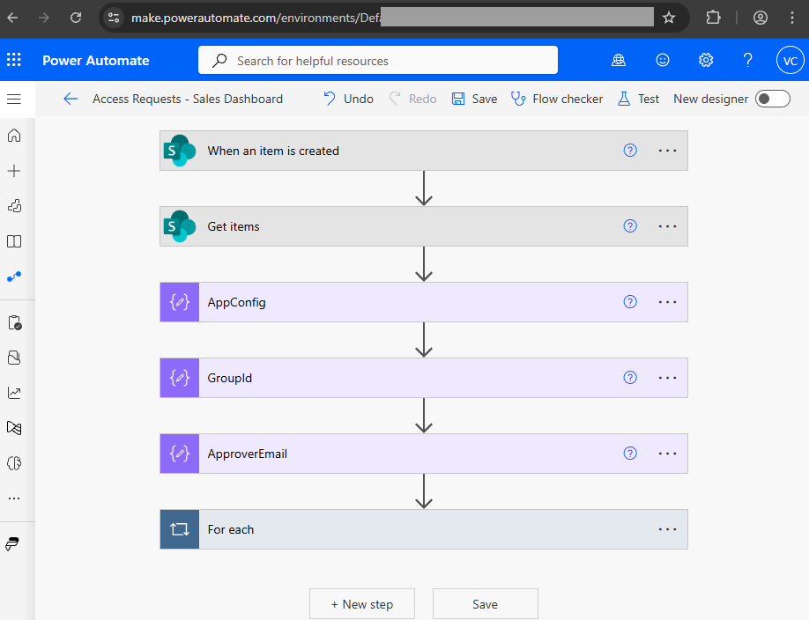Screen dimensions: 809x620
Task: Open AI hub brain icon in sidebar
Action: point(14,463)
